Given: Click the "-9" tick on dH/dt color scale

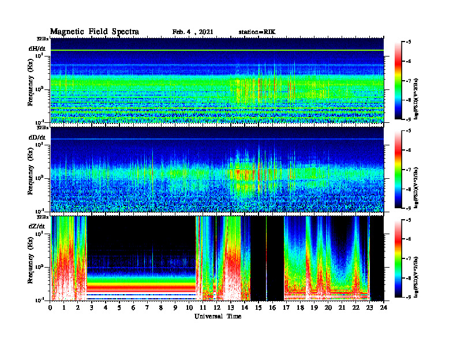Looking at the screenshot, I should pos(409,119).
